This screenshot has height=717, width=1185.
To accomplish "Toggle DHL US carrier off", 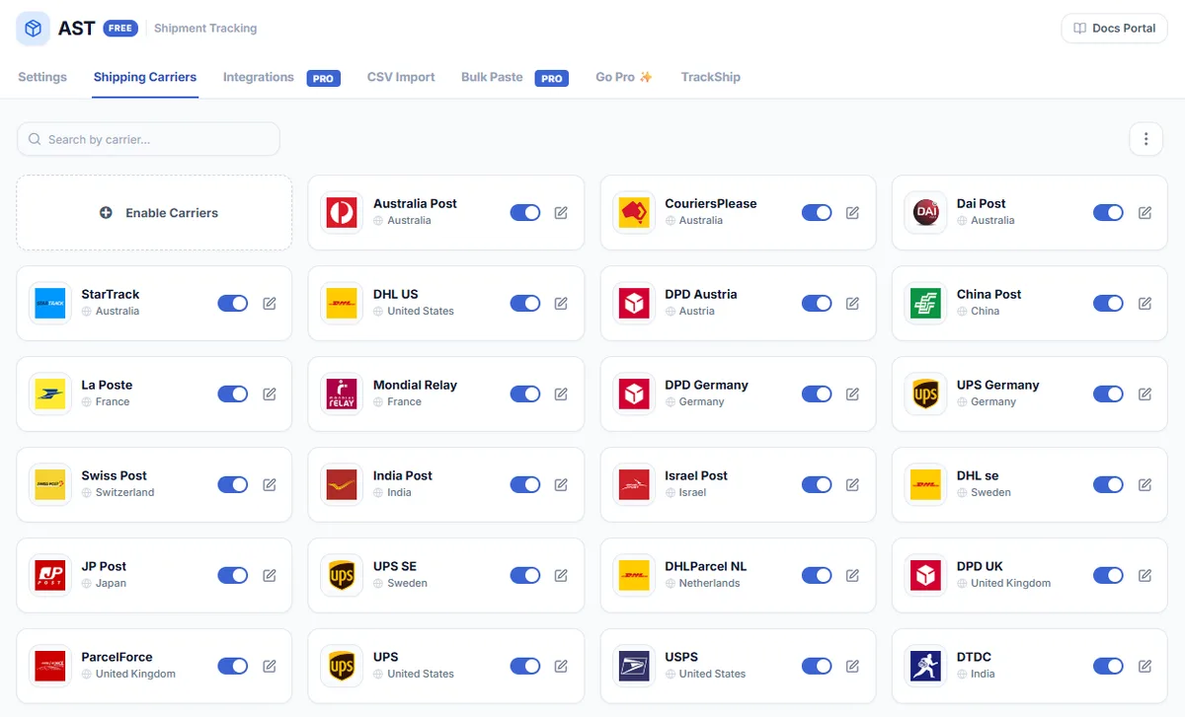I will tap(525, 303).
